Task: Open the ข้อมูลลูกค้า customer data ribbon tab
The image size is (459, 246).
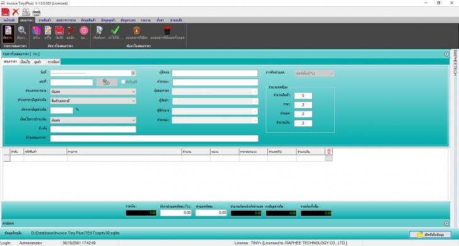Action: [x=108, y=20]
